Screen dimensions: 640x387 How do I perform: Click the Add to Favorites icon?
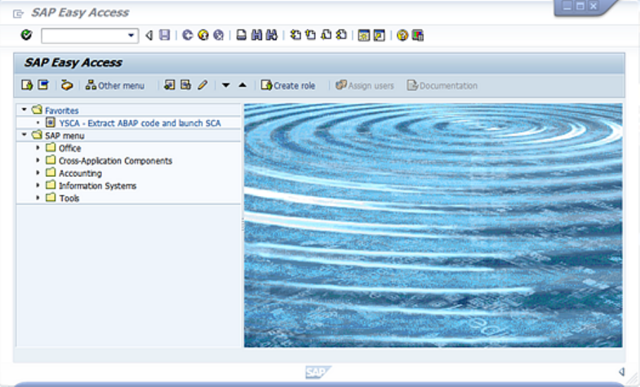[169, 85]
